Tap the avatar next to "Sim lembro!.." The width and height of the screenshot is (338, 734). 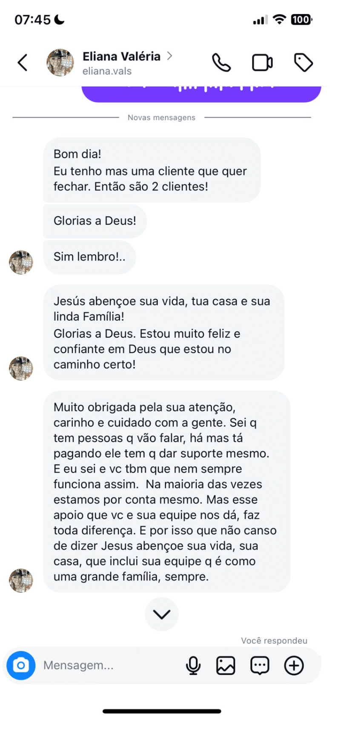(x=21, y=262)
